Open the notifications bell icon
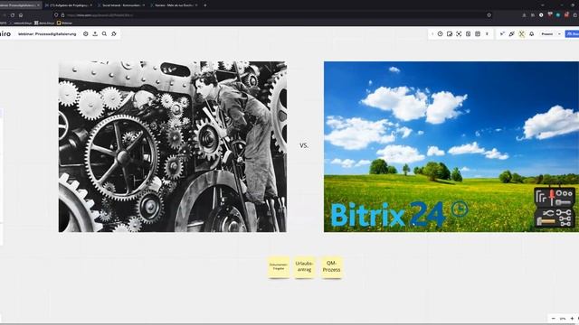This screenshot has height=325, width=579. pyautogui.click(x=532, y=34)
